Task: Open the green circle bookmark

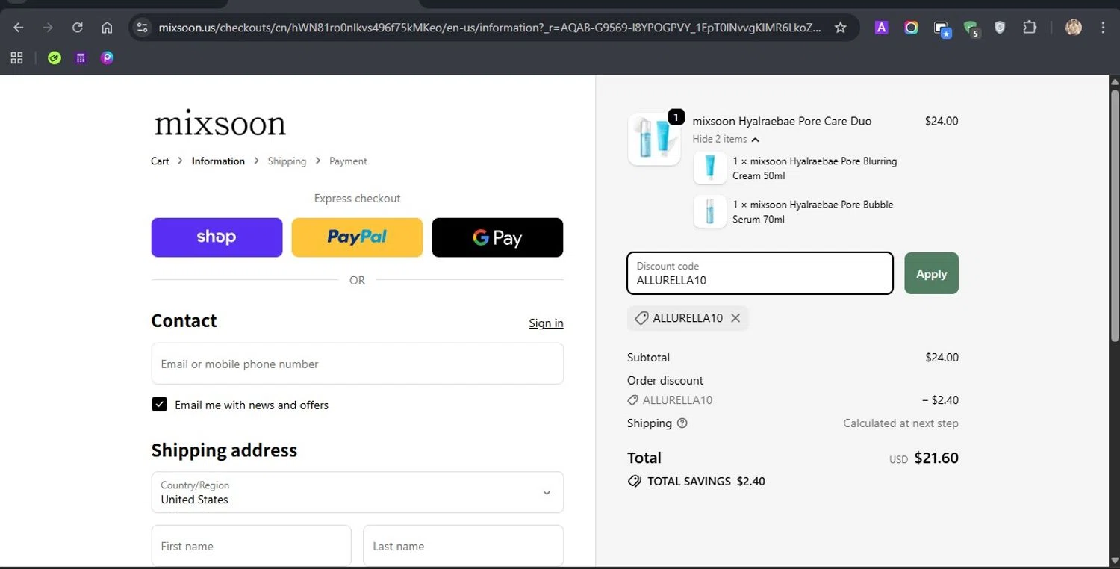Action: [x=55, y=57]
